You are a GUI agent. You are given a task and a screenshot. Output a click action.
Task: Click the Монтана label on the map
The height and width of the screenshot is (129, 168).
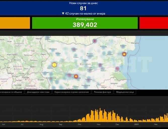53,49
